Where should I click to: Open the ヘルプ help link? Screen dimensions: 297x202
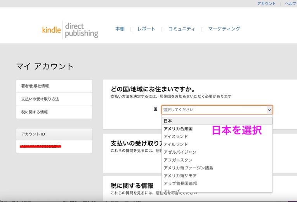tap(290, 3)
